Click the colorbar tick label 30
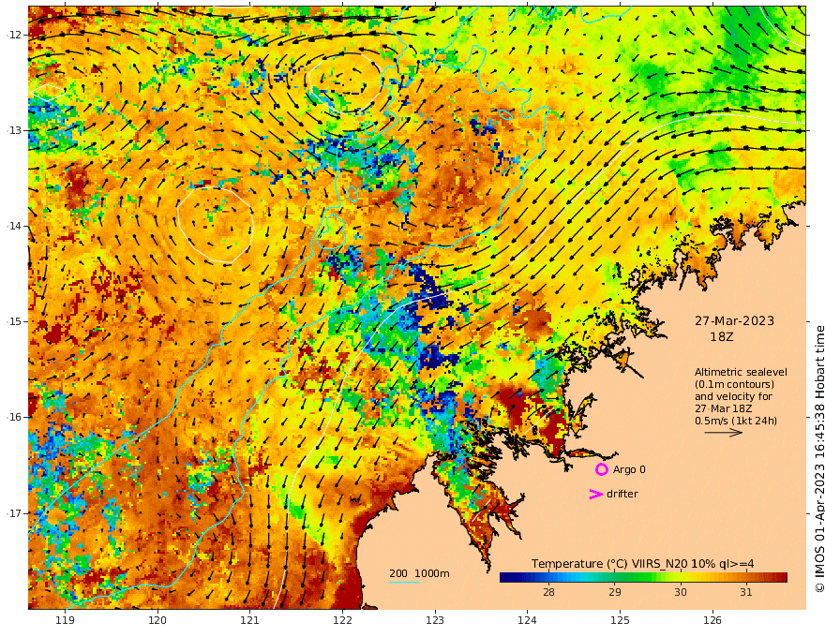The width and height of the screenshot is (825, 637). (x=681, y=592)
